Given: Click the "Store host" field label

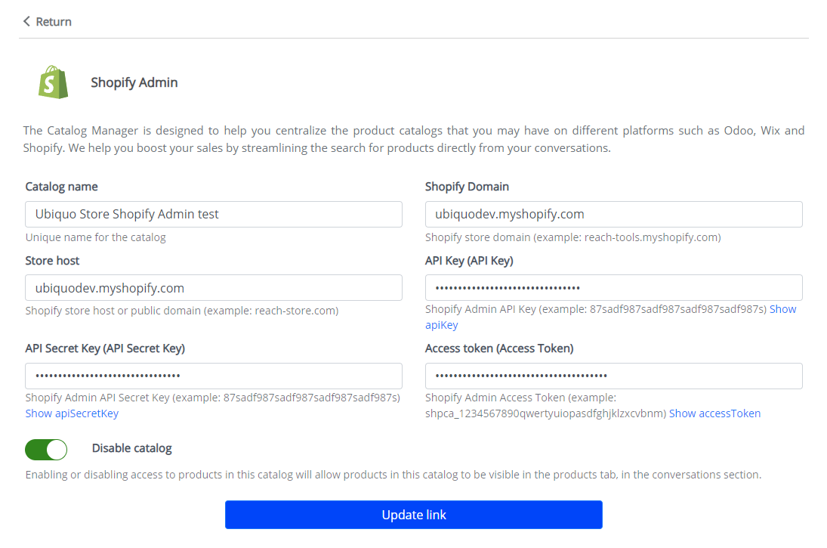Looking at the screenshot, I should tap(53, 261).
